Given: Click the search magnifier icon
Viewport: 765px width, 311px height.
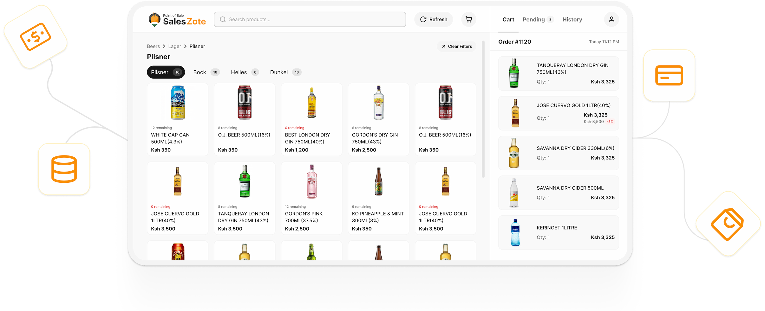Looking at the screenshot, I should pyautogui.click(x=223, y=19).
